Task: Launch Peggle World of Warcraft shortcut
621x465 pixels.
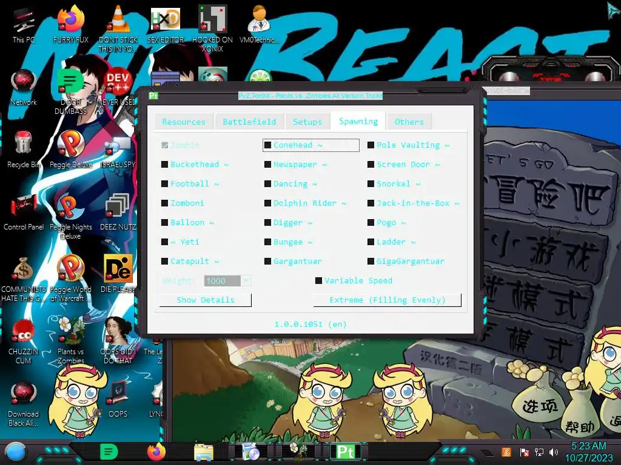Action: (x=70, y=279)
